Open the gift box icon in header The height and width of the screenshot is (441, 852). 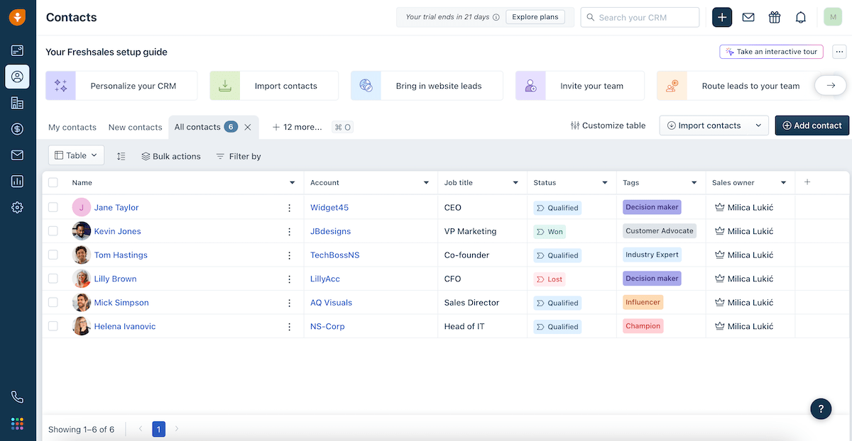[775, 18]
